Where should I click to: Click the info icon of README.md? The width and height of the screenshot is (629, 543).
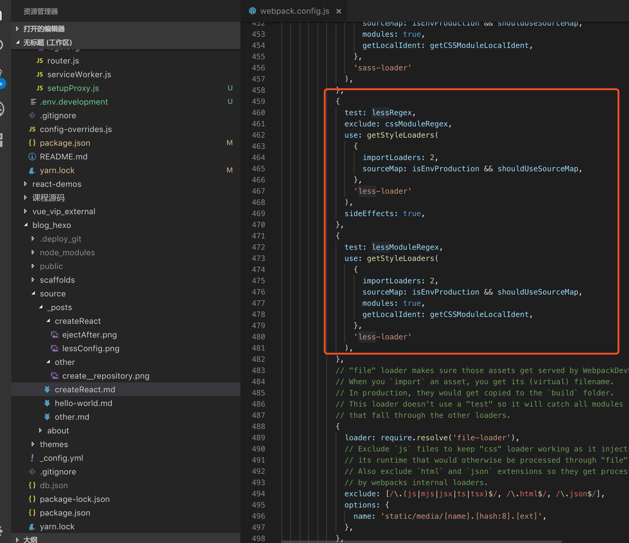(x=32, y=157)
